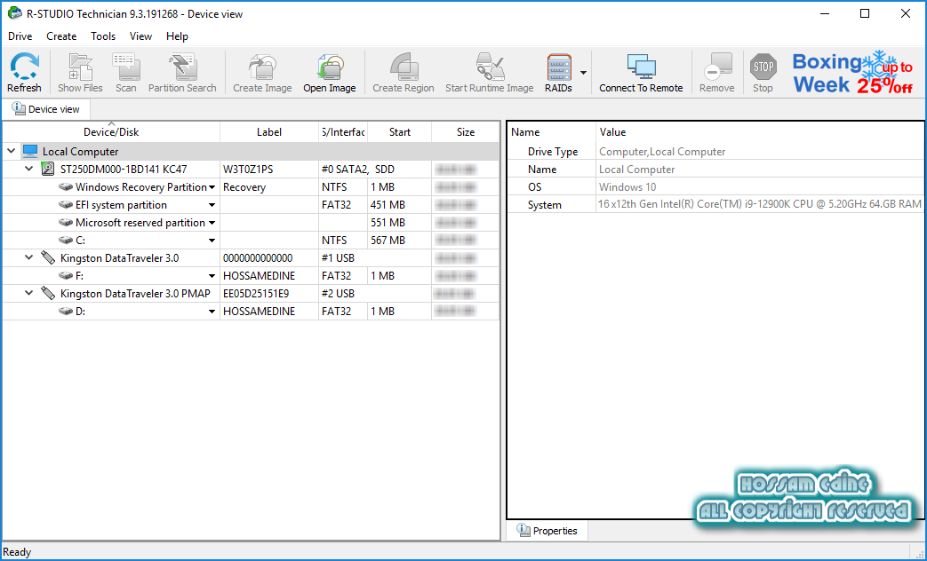927x561 pixels.
Task: Click the Drive Type property row
Action: (716, 151)
